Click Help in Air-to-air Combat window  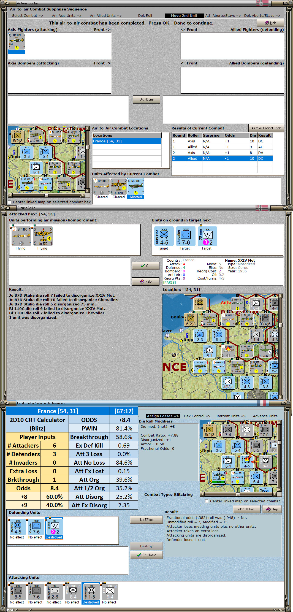click(x=270, y=23)
